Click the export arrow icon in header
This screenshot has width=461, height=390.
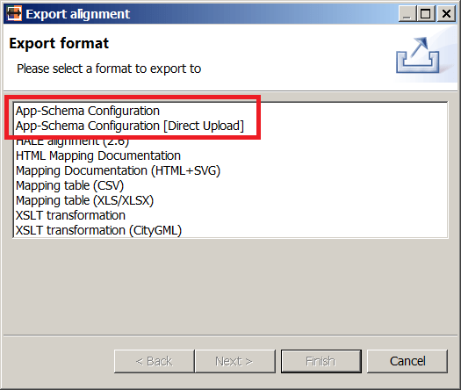coord(418,55)
